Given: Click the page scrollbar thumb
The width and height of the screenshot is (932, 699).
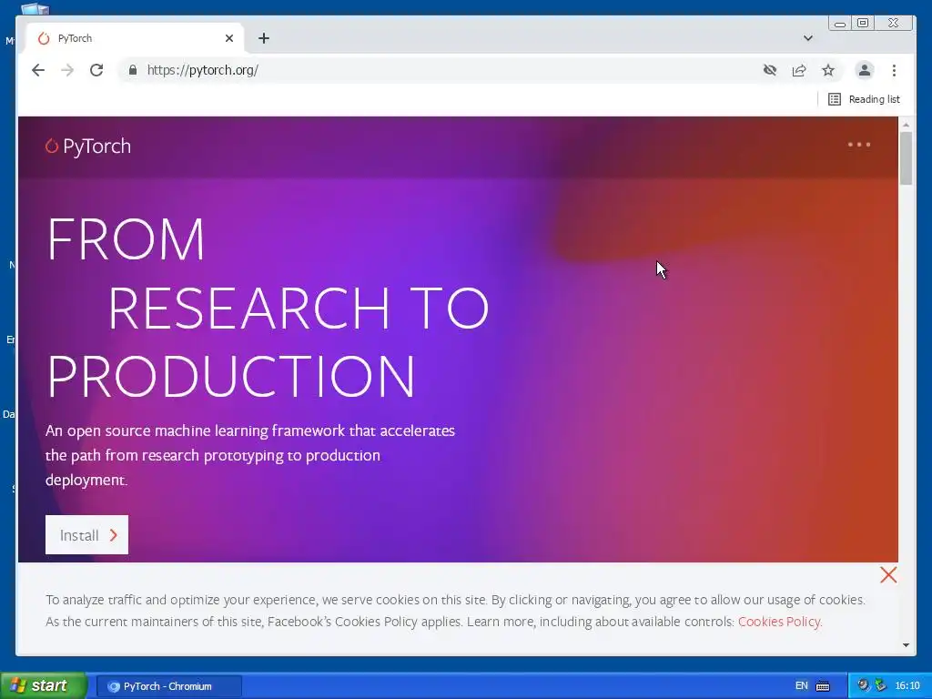Looking at the screenshot, I should pos(906,158).
